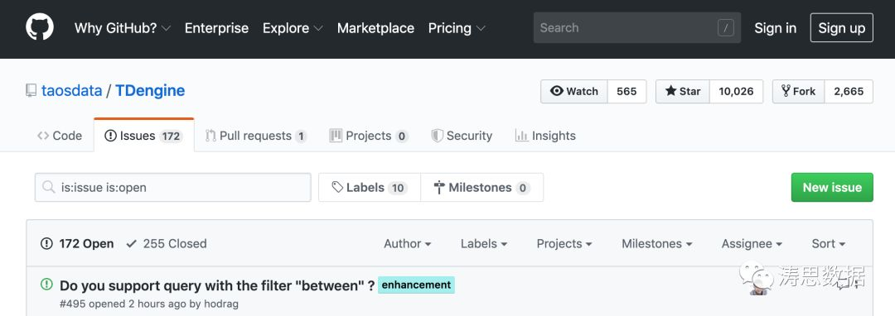The image size is (895, 316).
Task: Go to Marketplace
Action: coord(375,28)
